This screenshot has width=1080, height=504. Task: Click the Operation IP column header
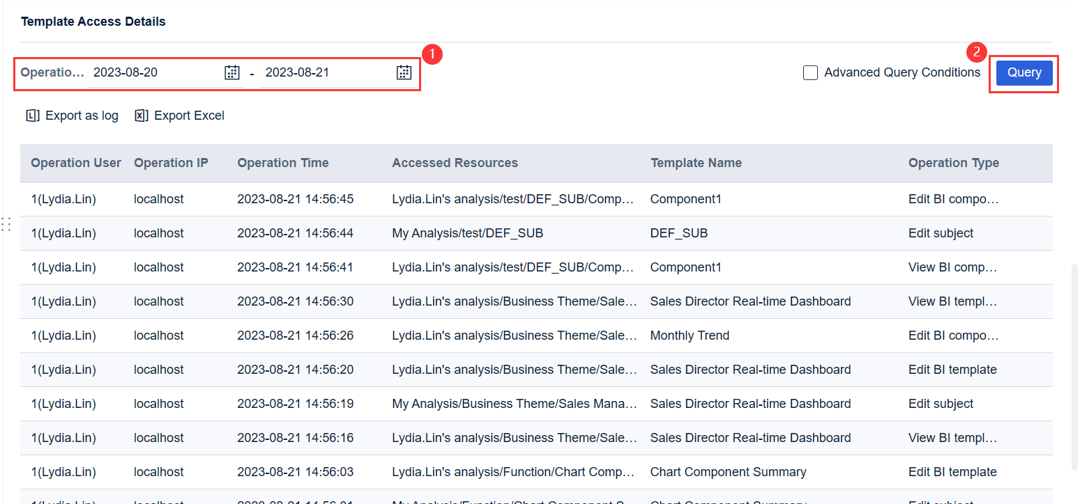click(x=171, y=162)
